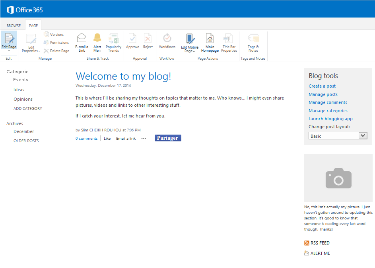Click Create a post in Blog tools
375x268 pixels.
pyautogui.click(x=322, y=86)
